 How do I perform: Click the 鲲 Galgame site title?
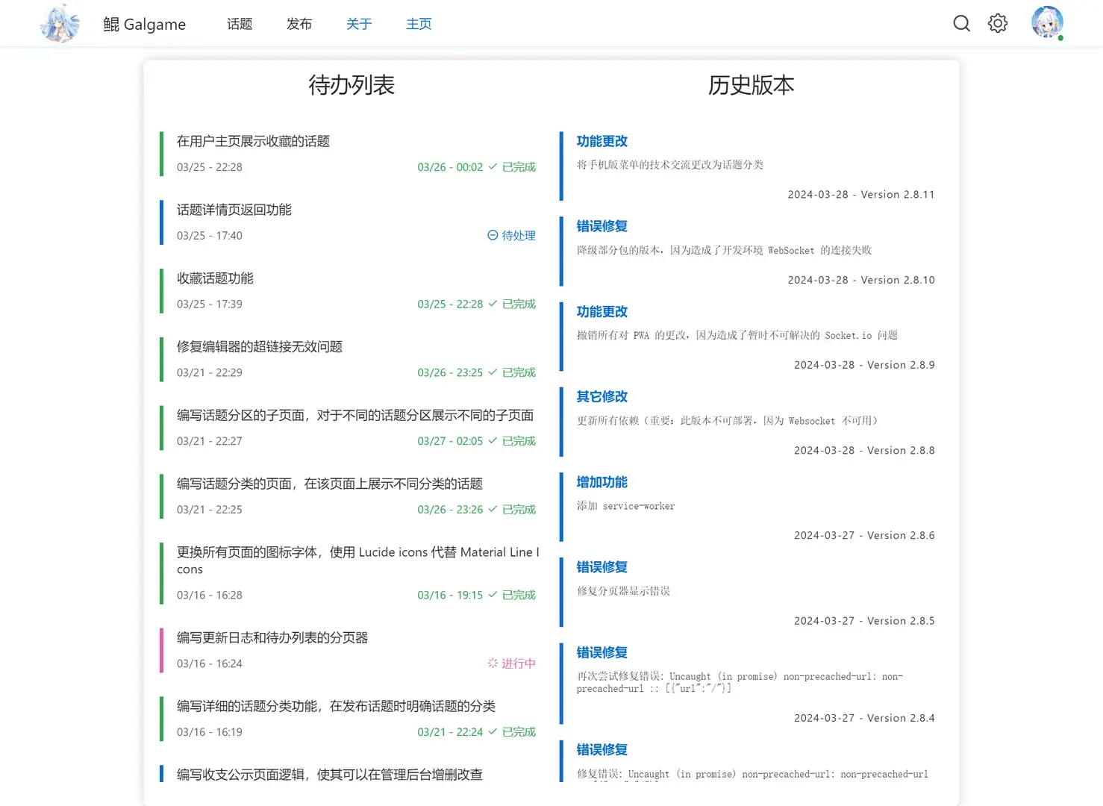tap(144, 24)
